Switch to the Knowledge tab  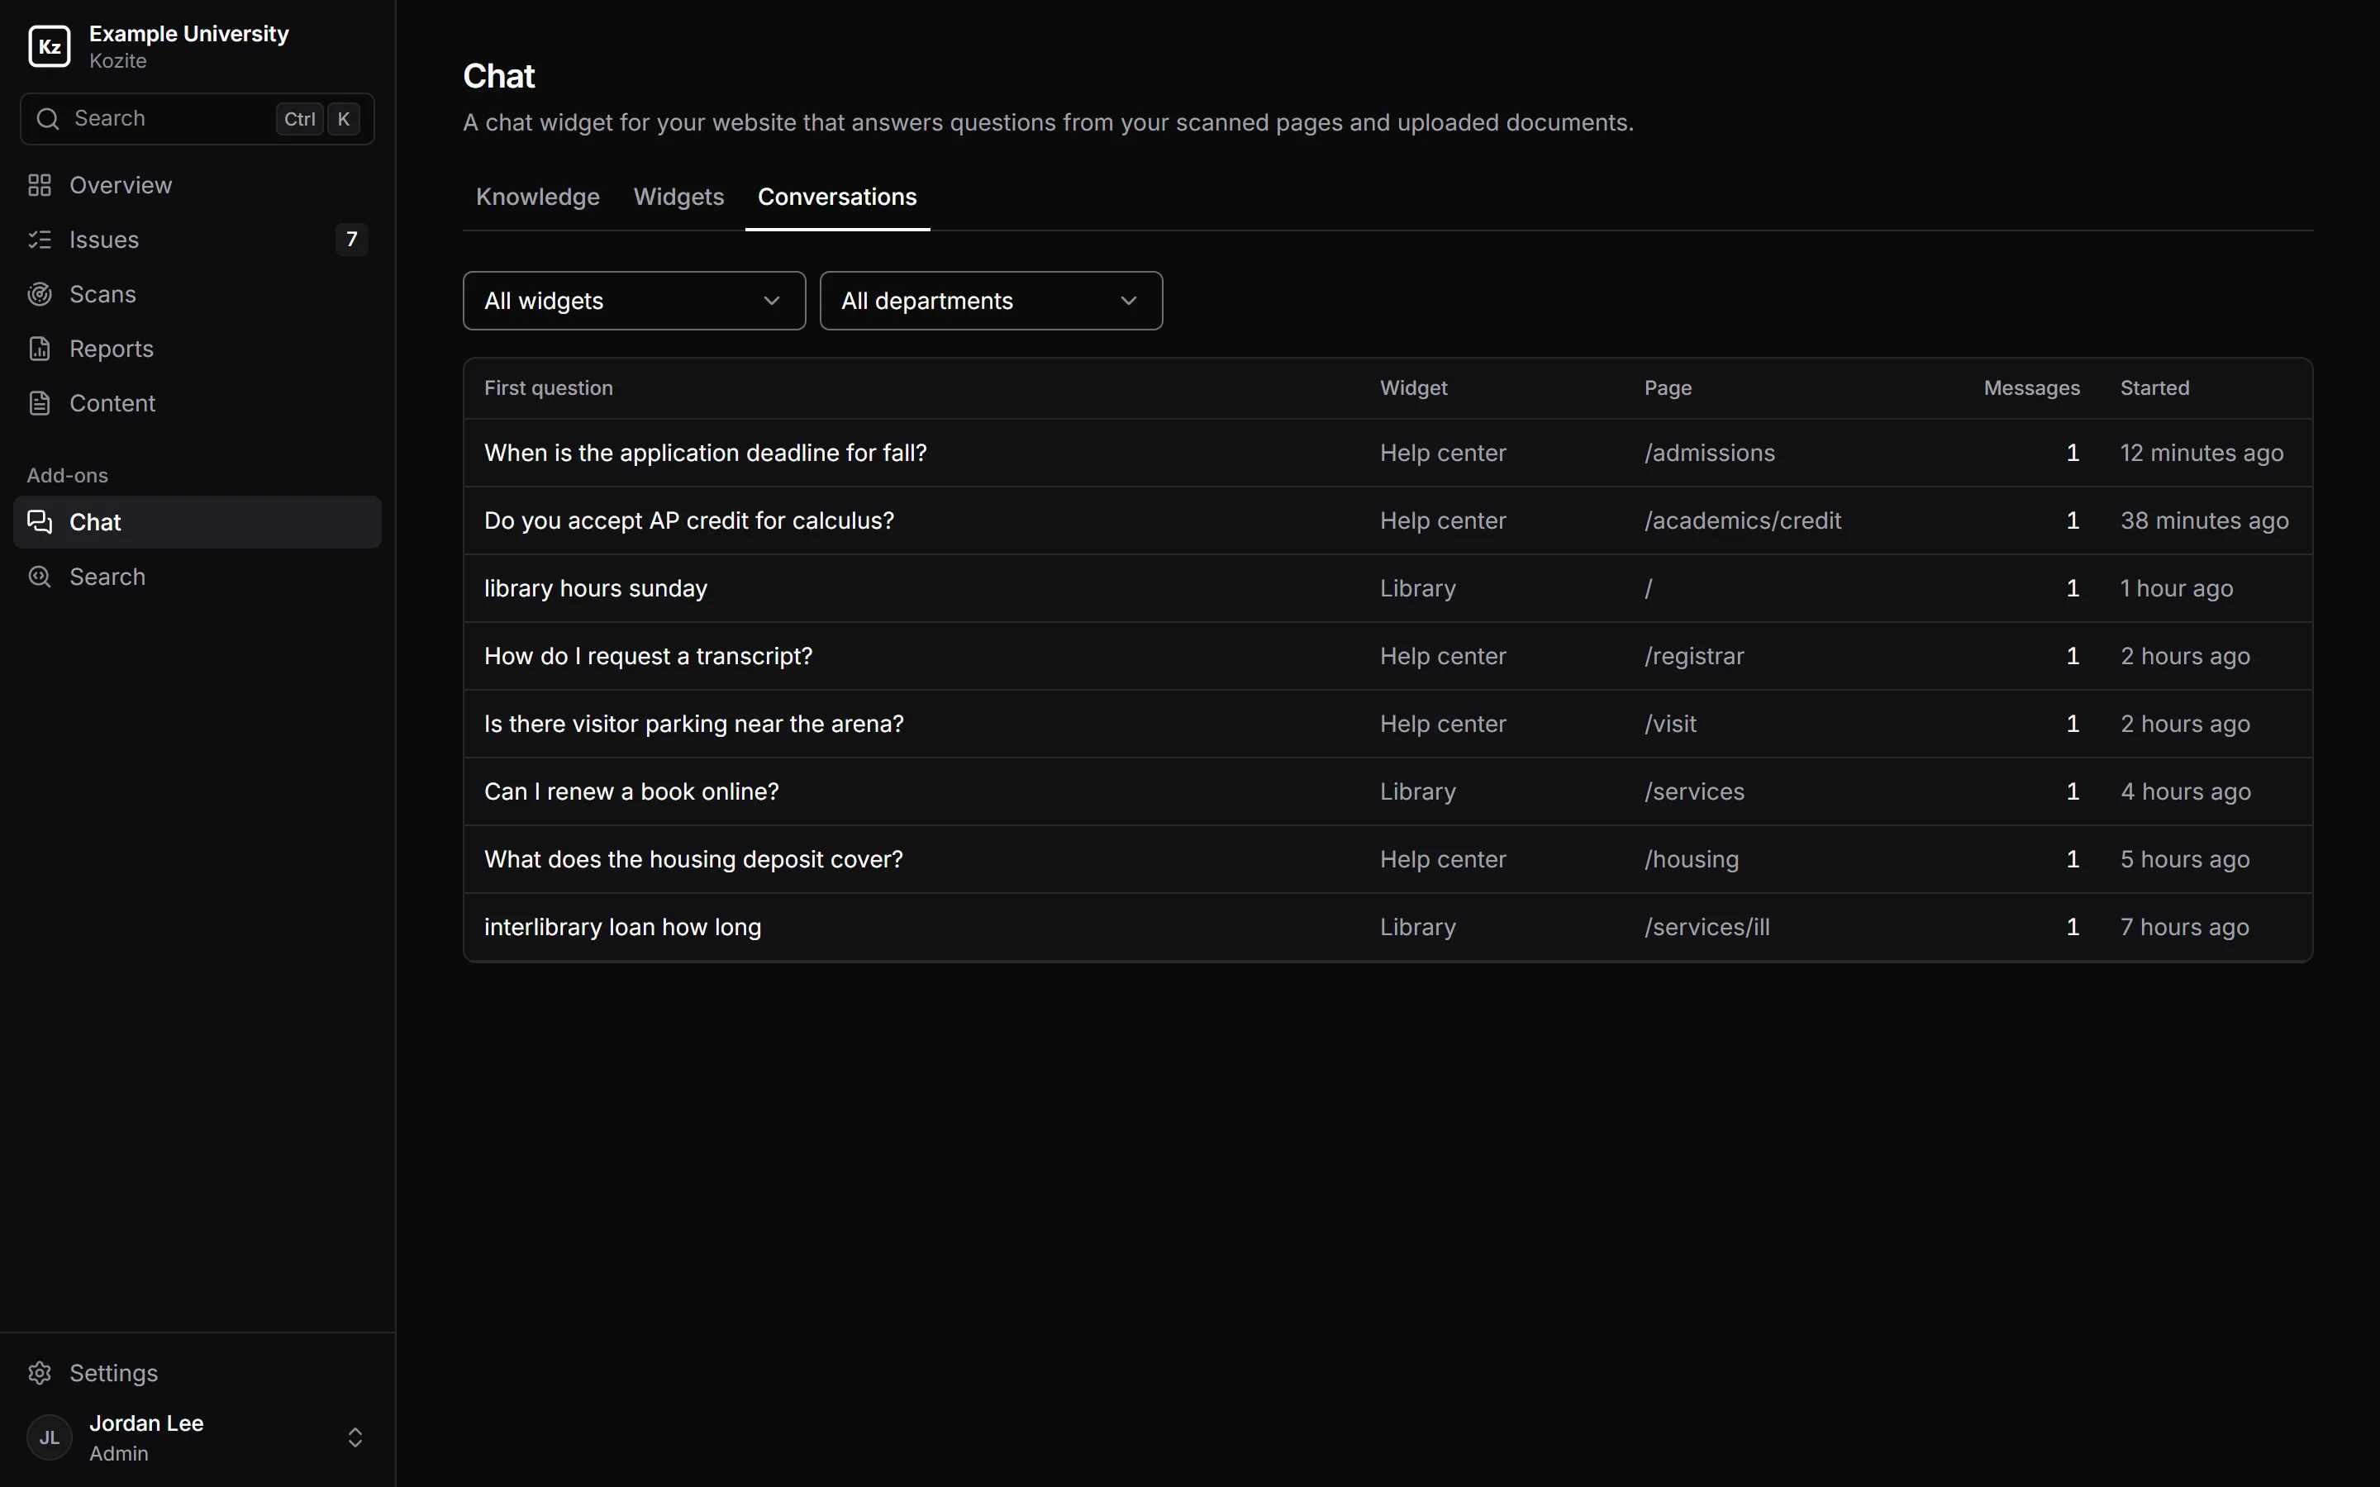538,197
